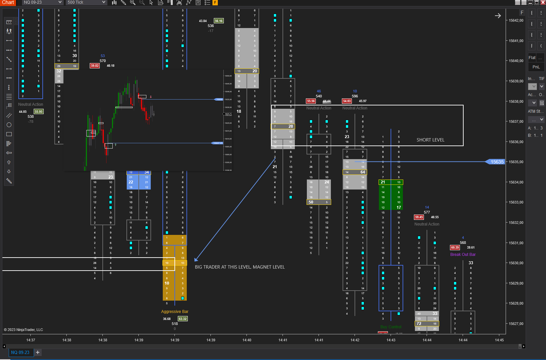Click the SHORT LEVEL text label
Screen dimensions: 546x360
[430, 140]
